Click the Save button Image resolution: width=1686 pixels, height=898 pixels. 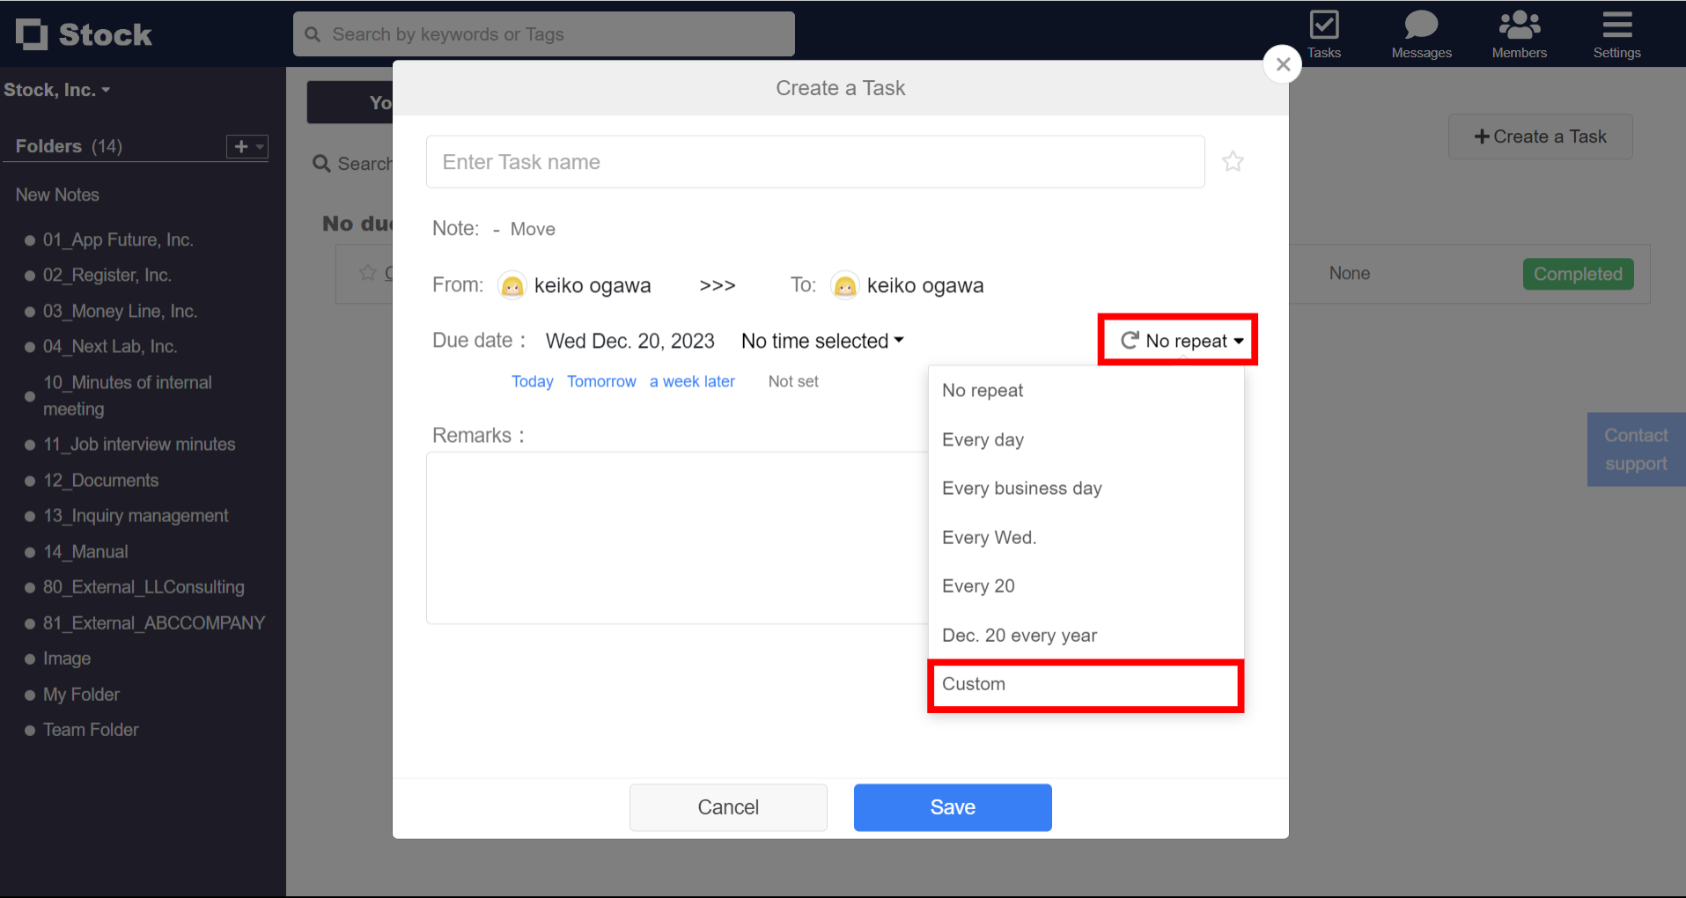(x=952, y=806)
